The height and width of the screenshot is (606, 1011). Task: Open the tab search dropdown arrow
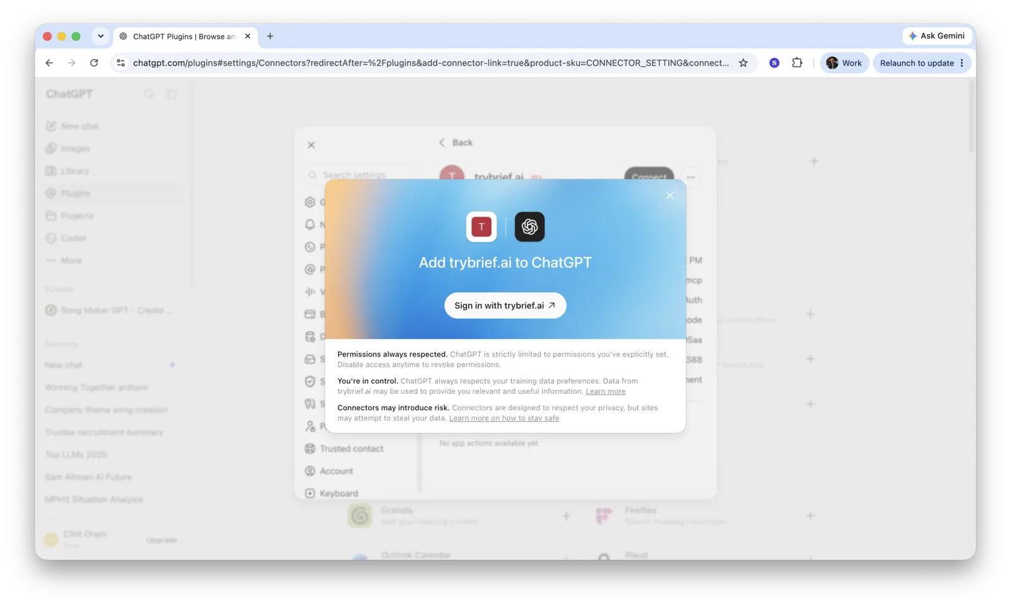100,36
